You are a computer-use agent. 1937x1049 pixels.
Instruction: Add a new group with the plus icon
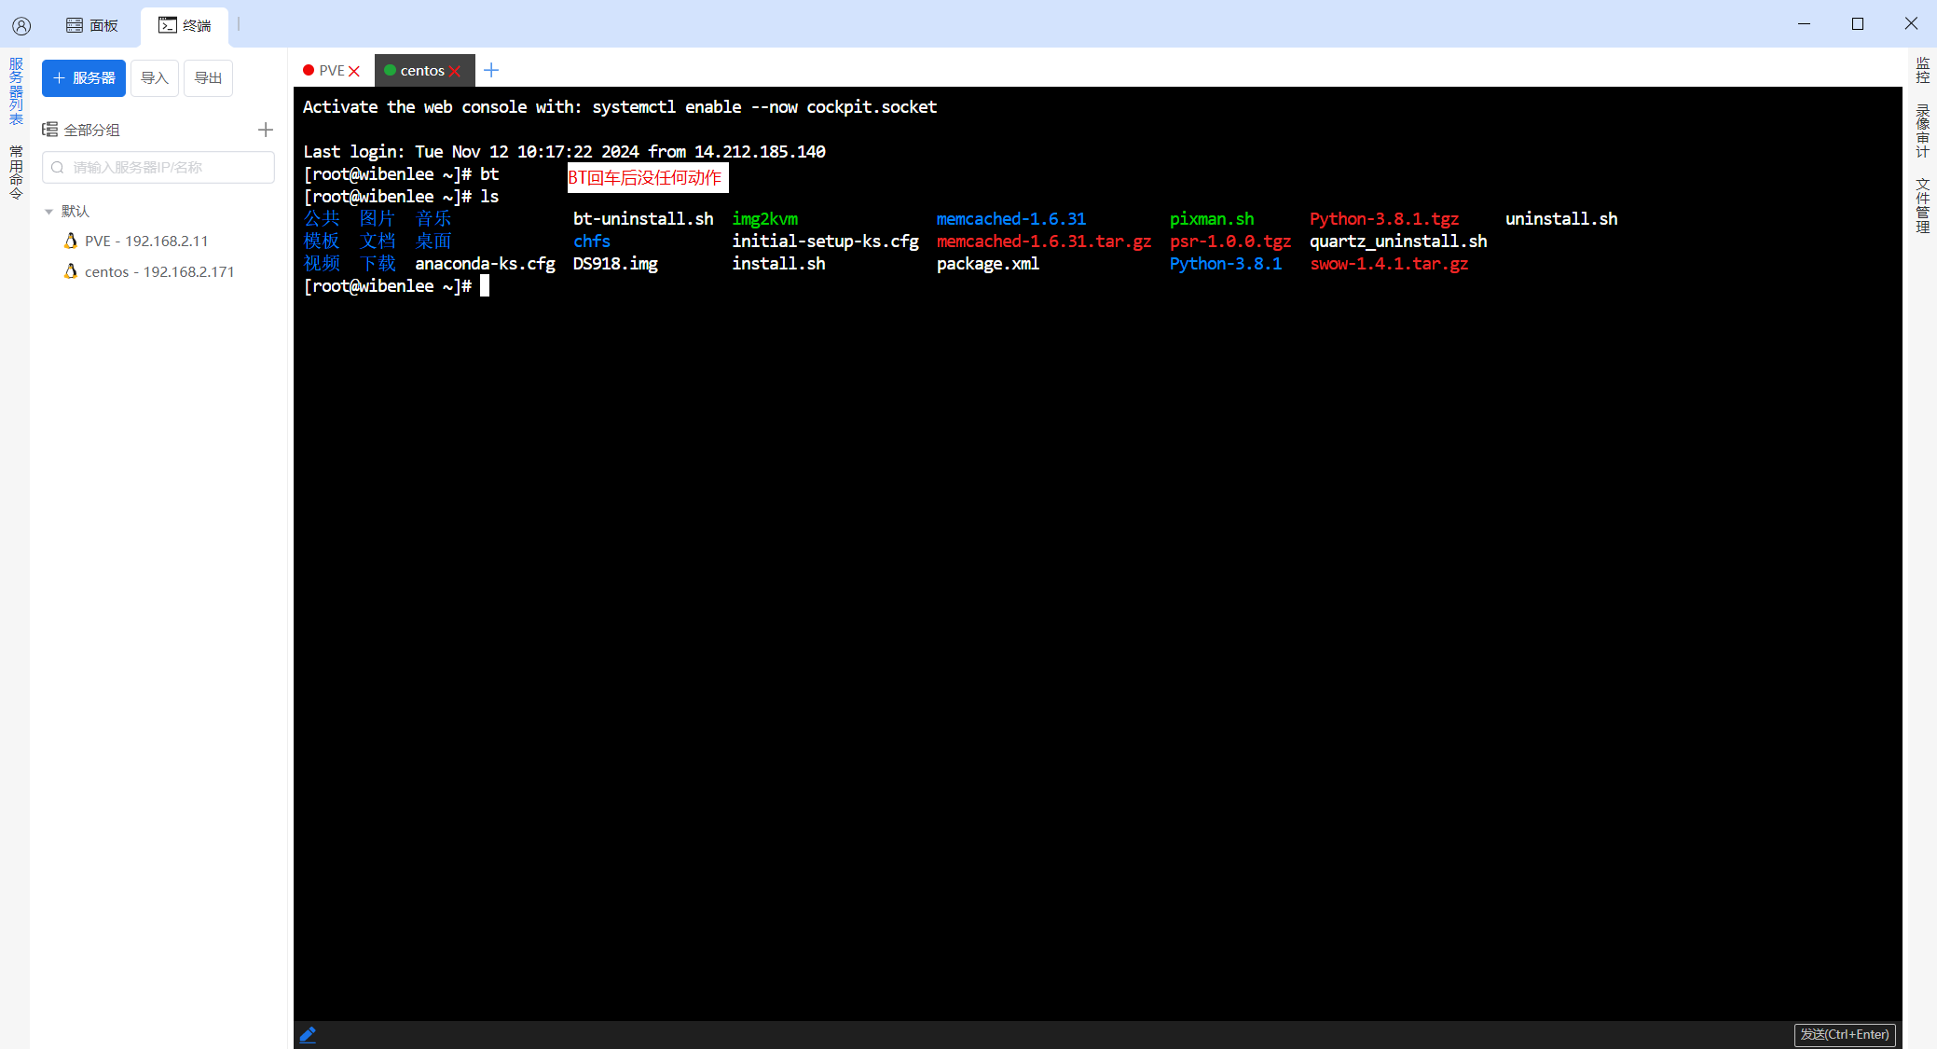tap(266, 130)
